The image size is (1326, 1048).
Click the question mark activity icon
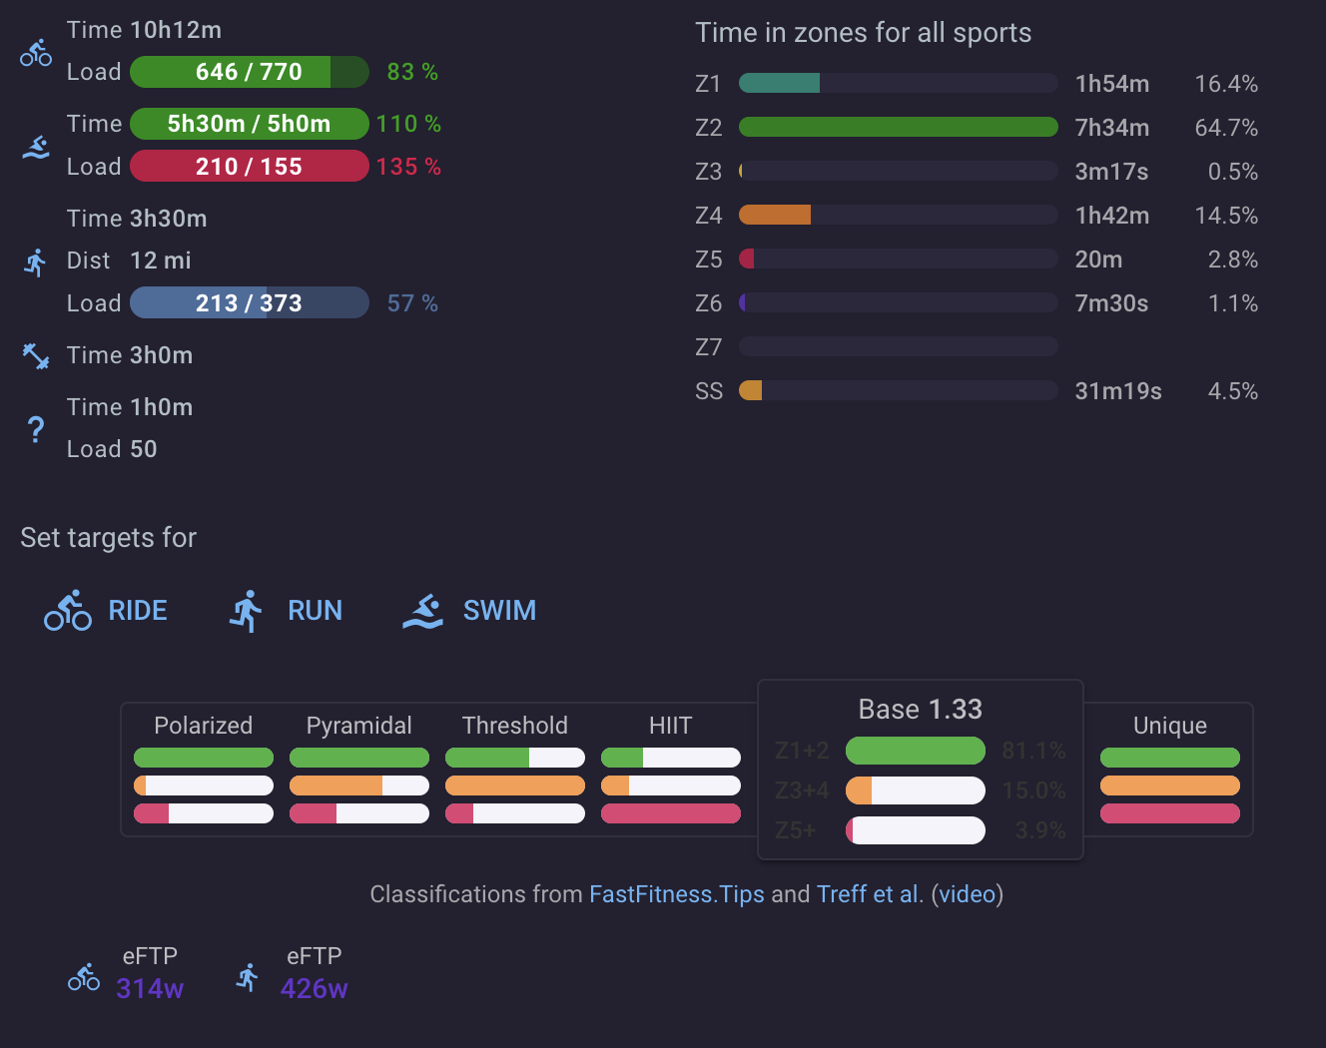coord(36,429)
